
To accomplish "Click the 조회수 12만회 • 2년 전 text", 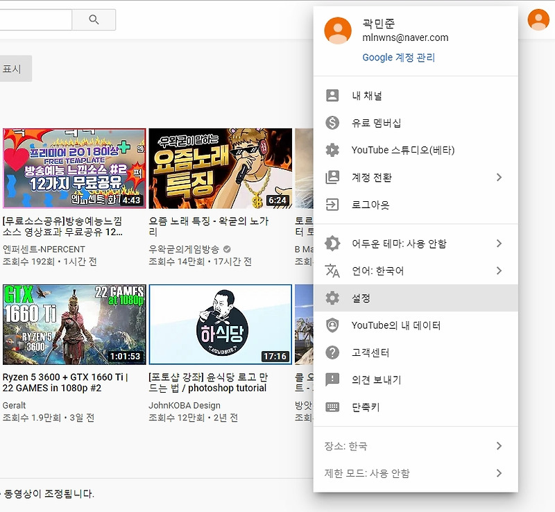I will pyautogui.click(x=194, y=418).
